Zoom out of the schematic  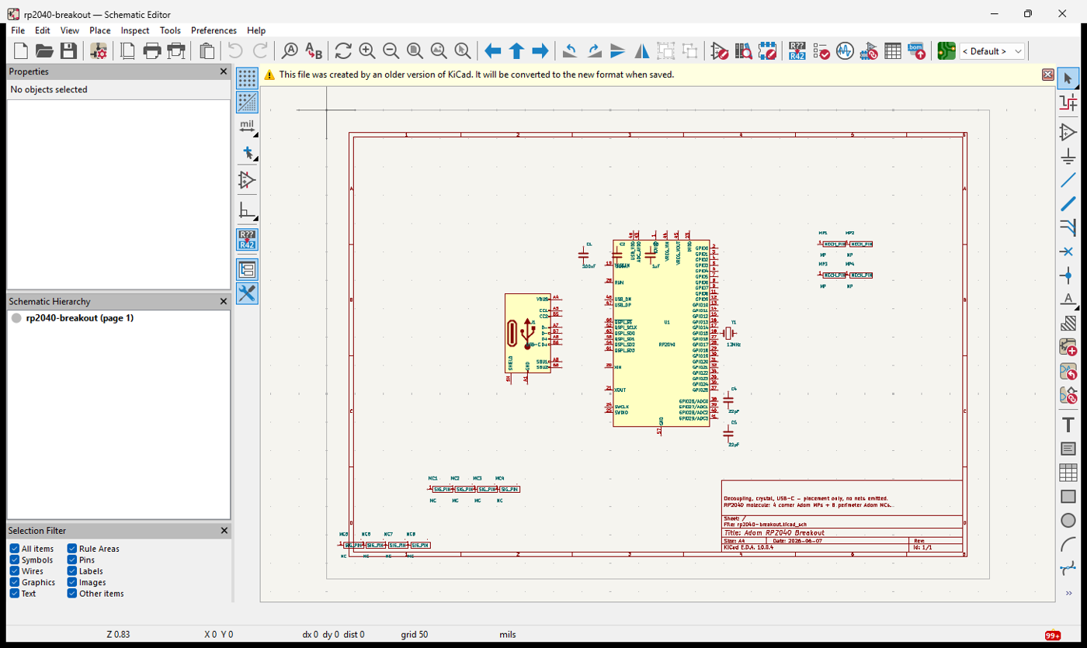[391, 51]
